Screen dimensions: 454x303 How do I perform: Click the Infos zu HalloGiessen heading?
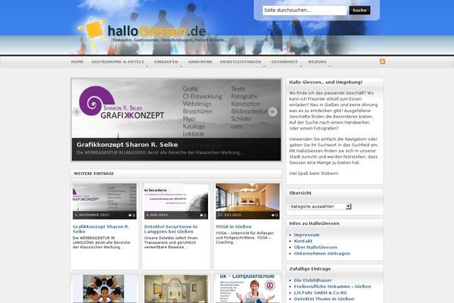(314, 223)
